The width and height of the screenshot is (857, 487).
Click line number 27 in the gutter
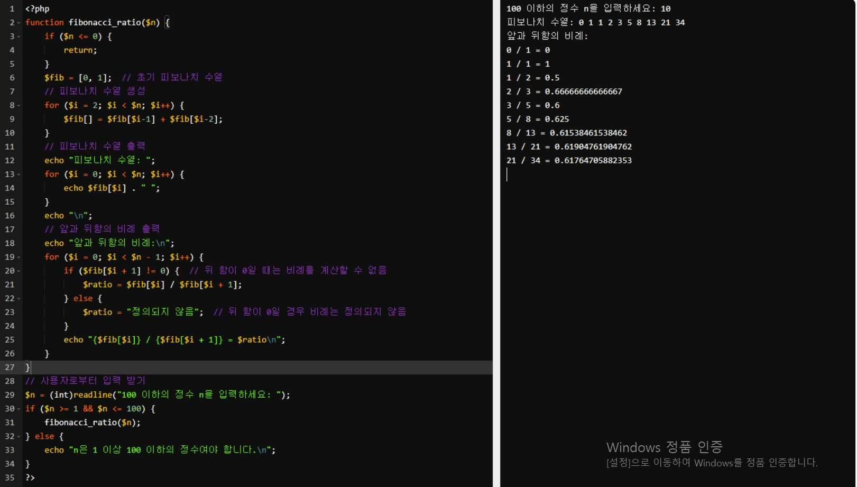tap(10, 367)
